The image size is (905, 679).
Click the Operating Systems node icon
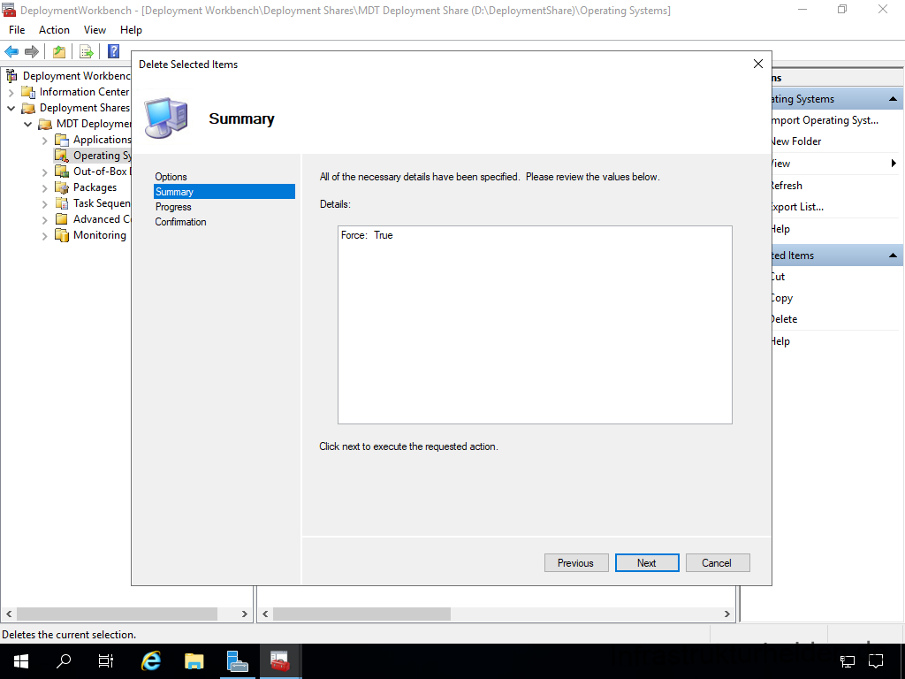click(61, 156)
